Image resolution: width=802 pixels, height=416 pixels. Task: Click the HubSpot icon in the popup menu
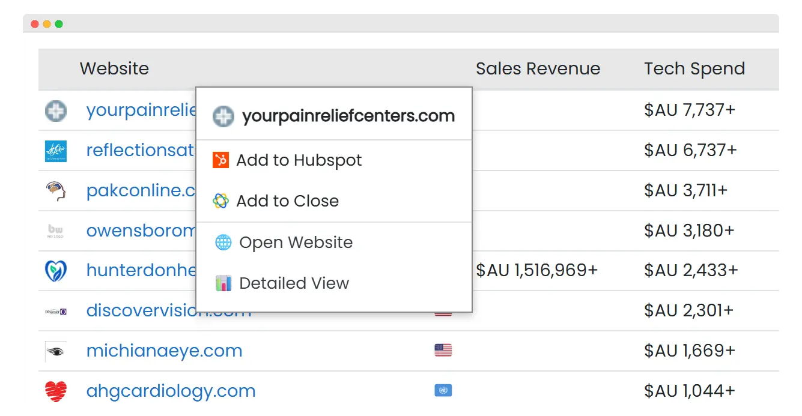220,160
